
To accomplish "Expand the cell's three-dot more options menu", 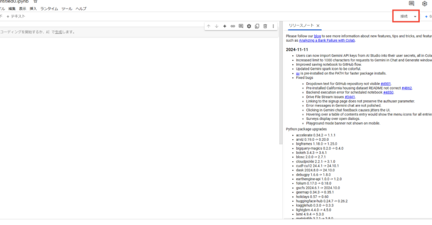I will click(273, 26).
